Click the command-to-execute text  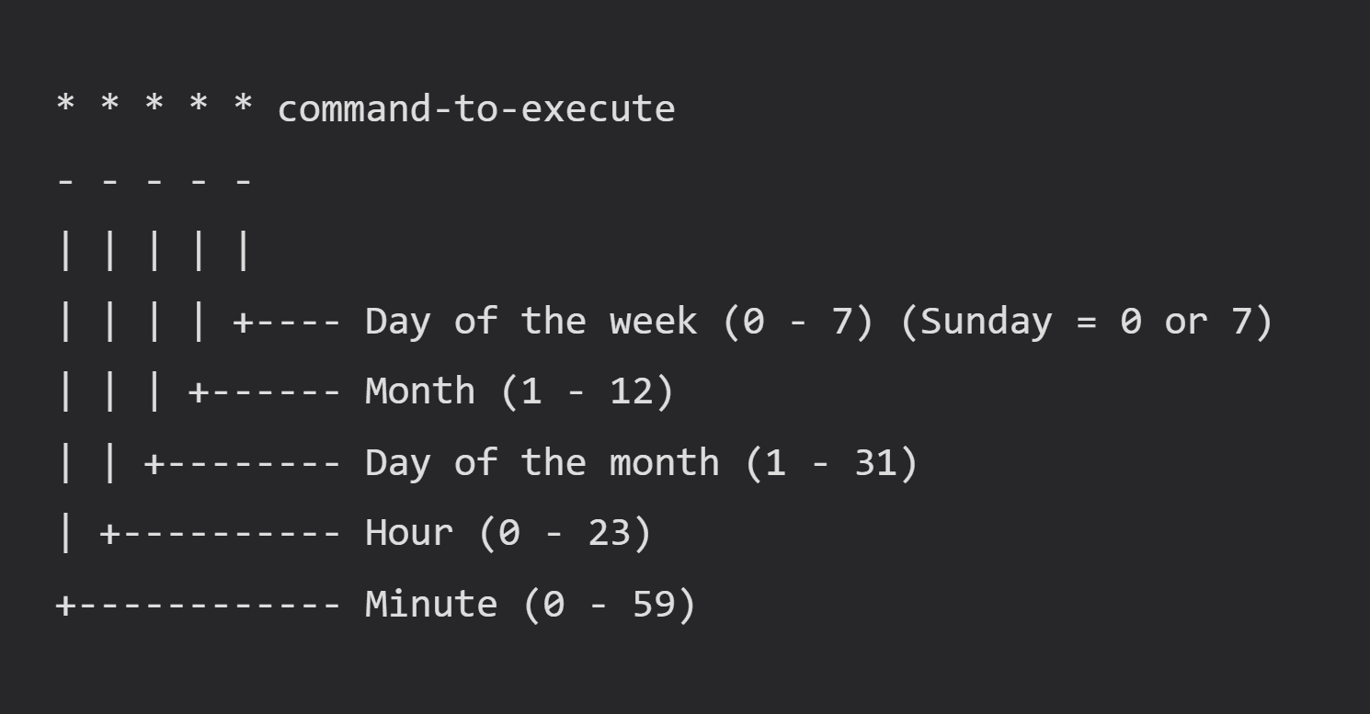click(476, 109)
